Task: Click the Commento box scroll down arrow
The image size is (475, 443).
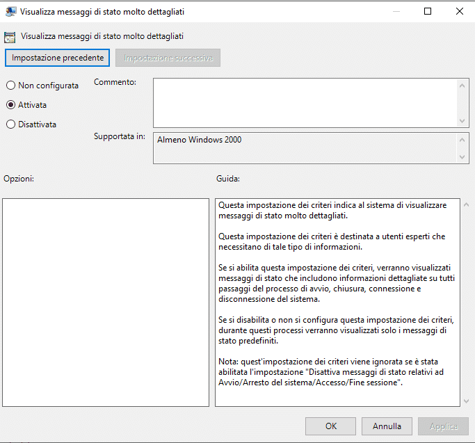Action: 462,120
